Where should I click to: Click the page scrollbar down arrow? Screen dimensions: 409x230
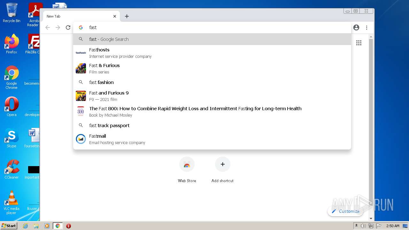click(x=371, y=218)
